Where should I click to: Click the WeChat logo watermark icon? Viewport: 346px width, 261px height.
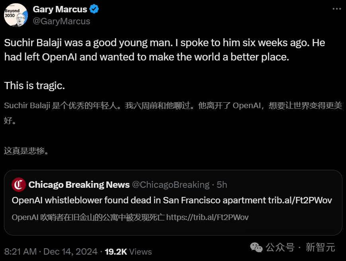(x=256, y=247)
